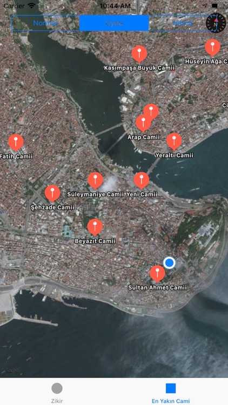Viewport: 228px width, 405px height.
Task: Tap the Sultan Ahmet Camii pin
Action: point(157,274)
